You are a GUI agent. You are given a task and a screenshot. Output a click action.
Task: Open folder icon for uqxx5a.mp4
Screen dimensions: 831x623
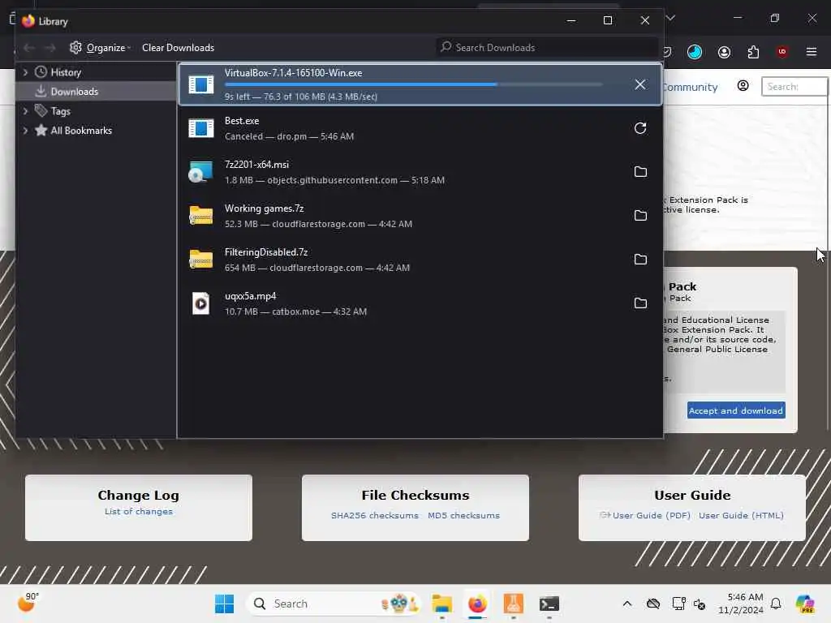(640, 303)
